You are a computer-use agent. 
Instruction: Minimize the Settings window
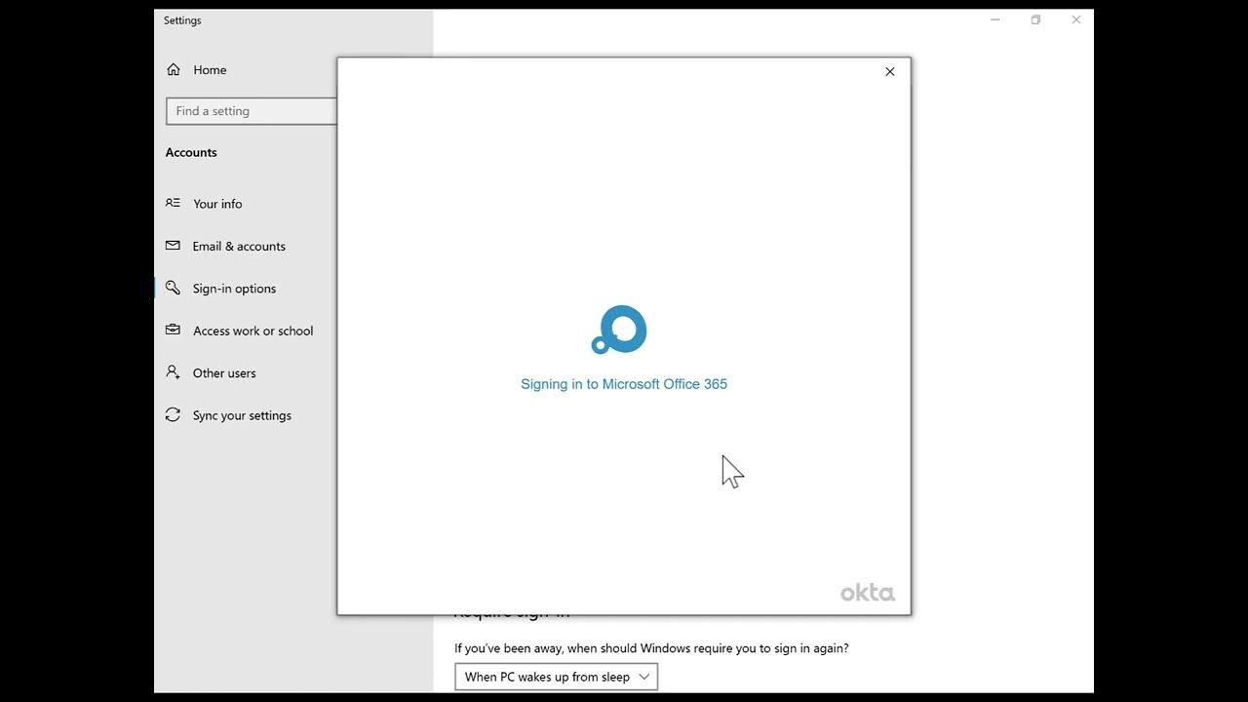coord(995,19)
